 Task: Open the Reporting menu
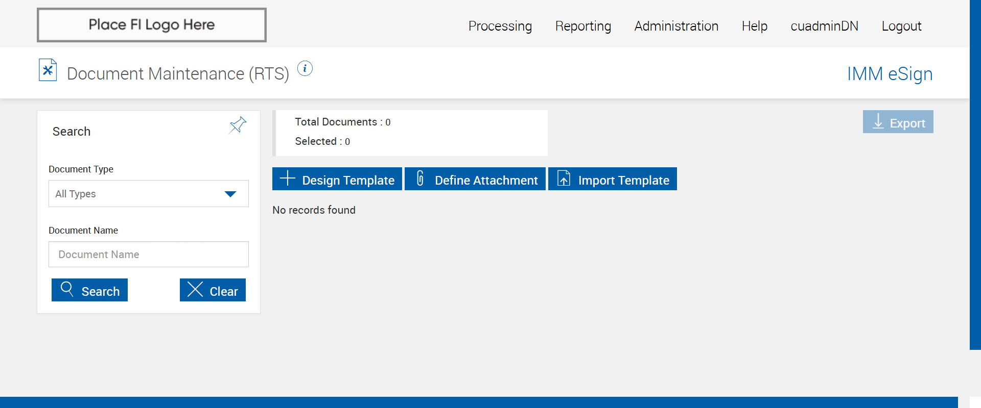pos(583,26)
